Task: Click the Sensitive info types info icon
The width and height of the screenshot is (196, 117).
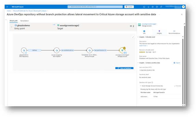Action: click(152, 83)
